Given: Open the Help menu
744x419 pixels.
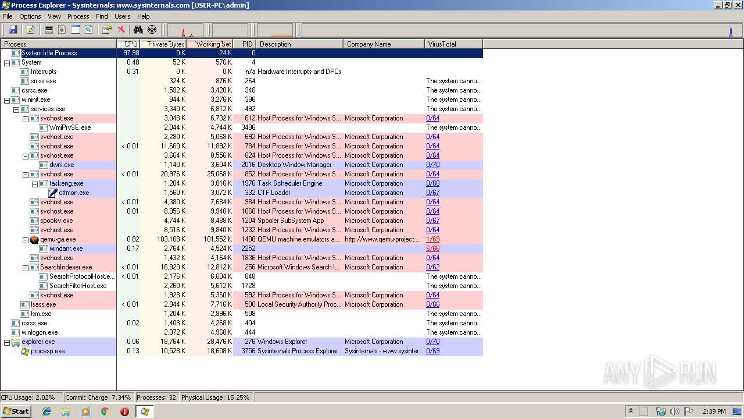Looking at the screenshot, I should pyautogui.click(x=143, y=16).
